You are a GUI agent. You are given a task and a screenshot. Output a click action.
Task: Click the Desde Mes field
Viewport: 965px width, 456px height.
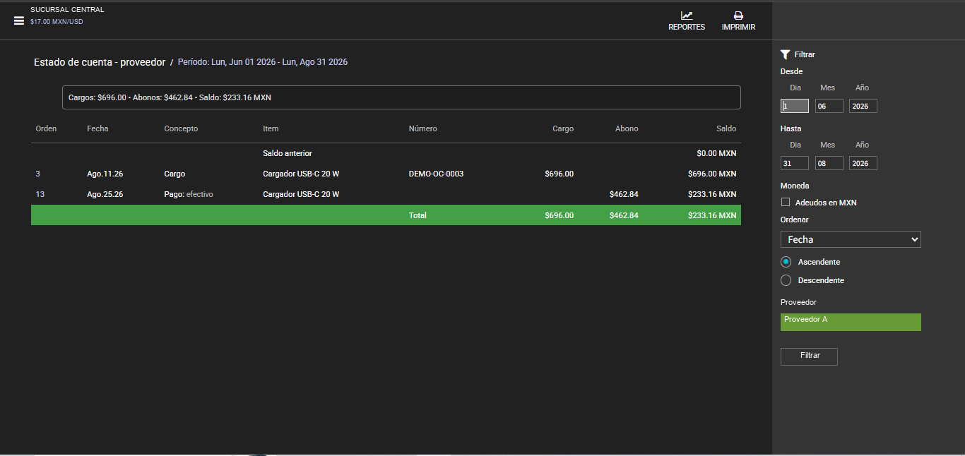click(829, 106)
